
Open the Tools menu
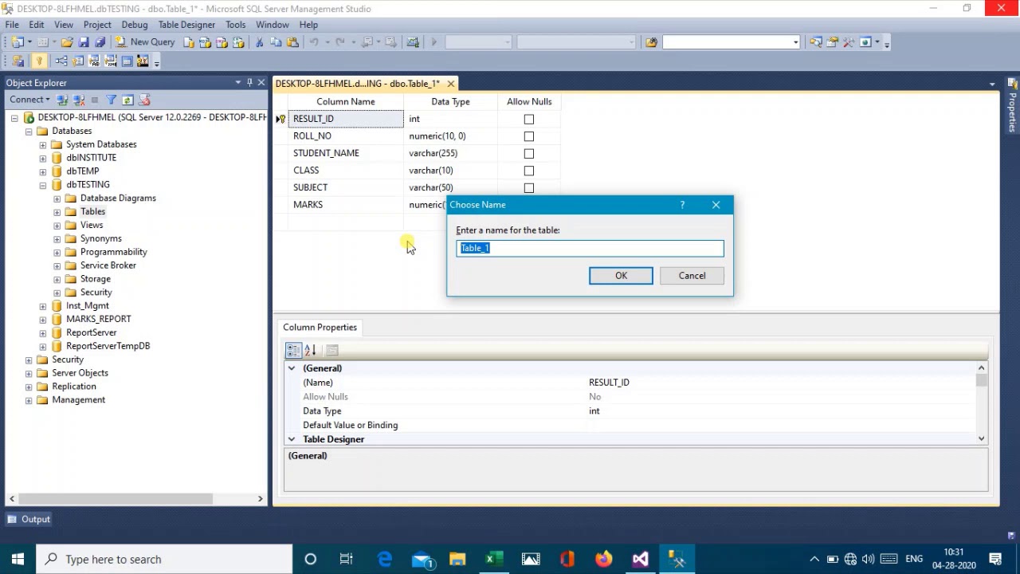point(235,25)
